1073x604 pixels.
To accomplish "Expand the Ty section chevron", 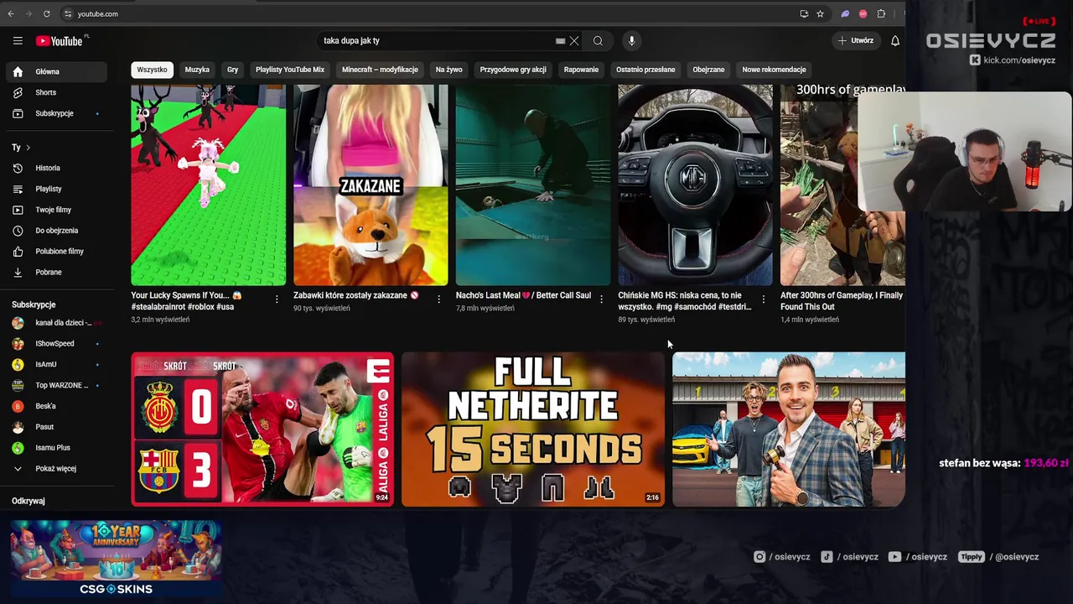I will coord(28,148).
